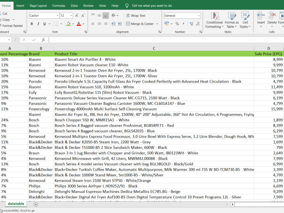
Task: Toggle middle align
Action: tap(99, 16)
